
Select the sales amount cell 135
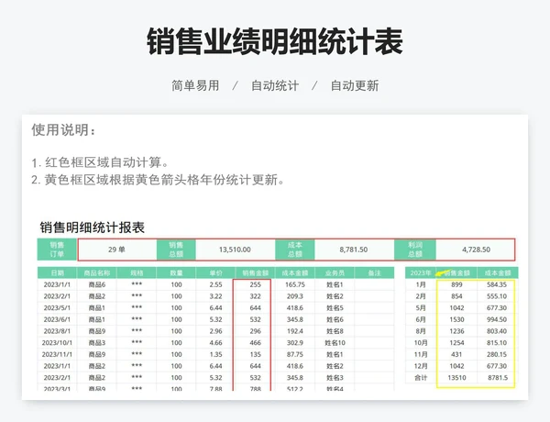click(x=255, y=354)
